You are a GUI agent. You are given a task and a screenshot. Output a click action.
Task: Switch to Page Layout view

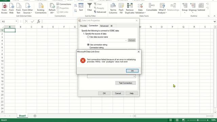[177, 120]
